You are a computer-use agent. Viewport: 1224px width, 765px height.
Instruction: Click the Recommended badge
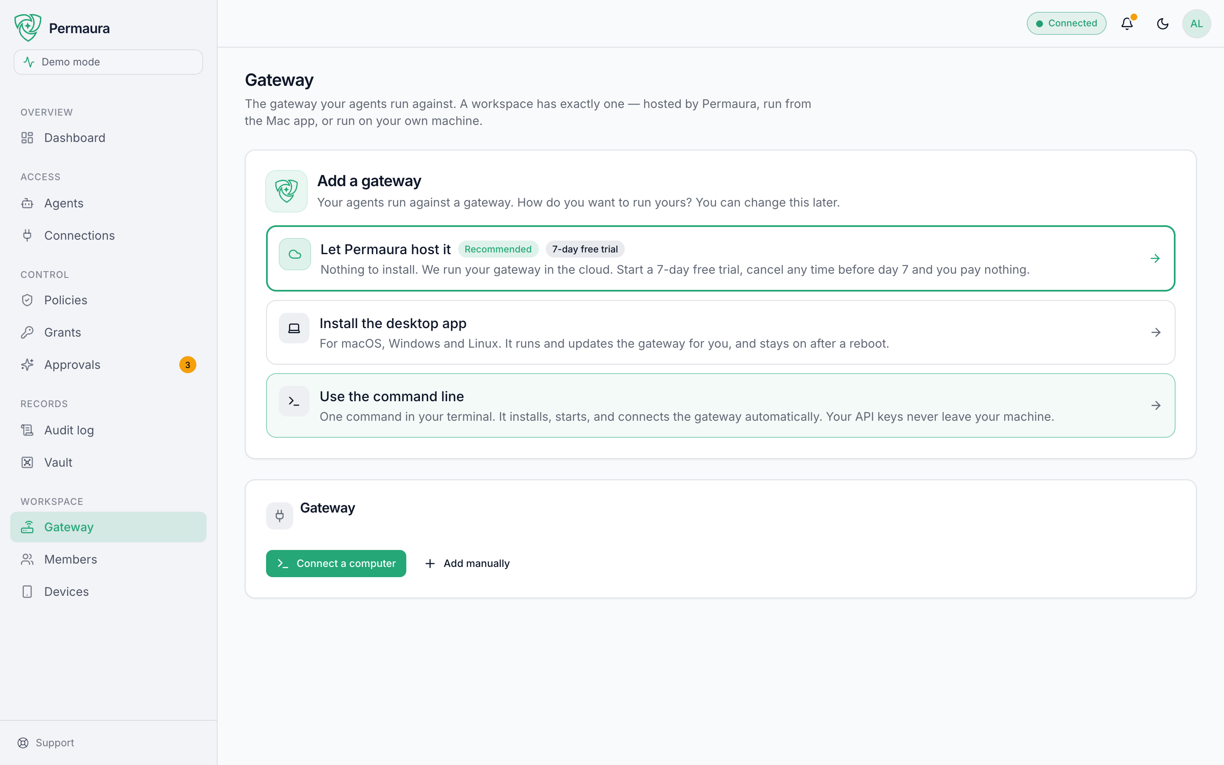click(x=498, y=249)
